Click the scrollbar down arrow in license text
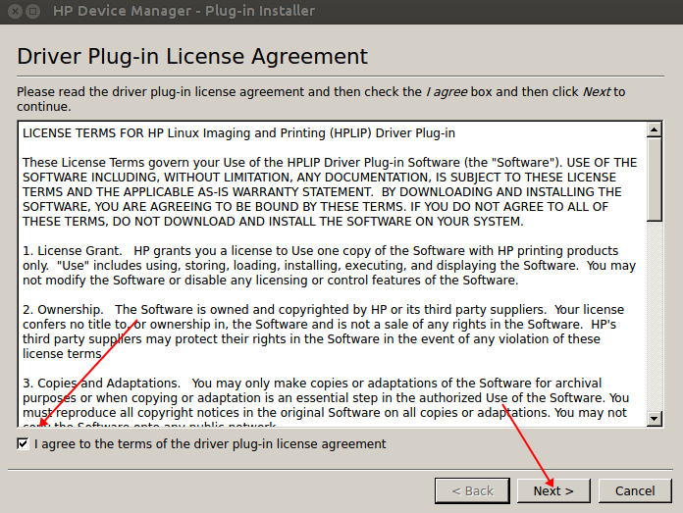Viewport: 683px width, 513px height. pos(655,419)
